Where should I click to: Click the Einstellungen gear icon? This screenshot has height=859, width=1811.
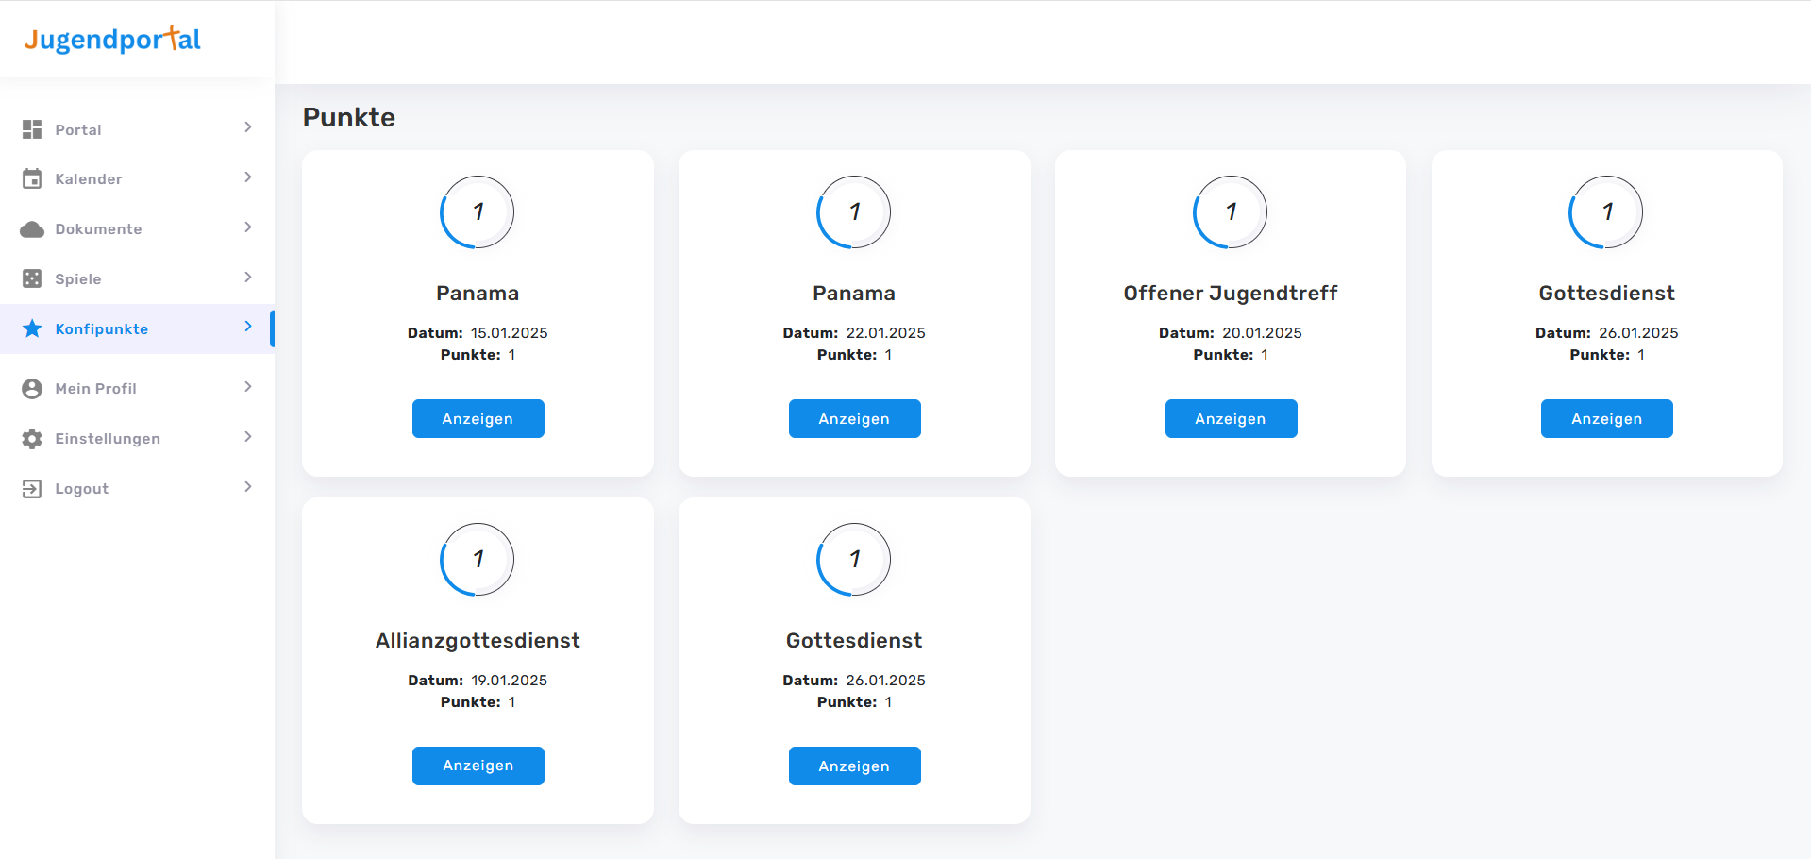click(x=32, y=439)
